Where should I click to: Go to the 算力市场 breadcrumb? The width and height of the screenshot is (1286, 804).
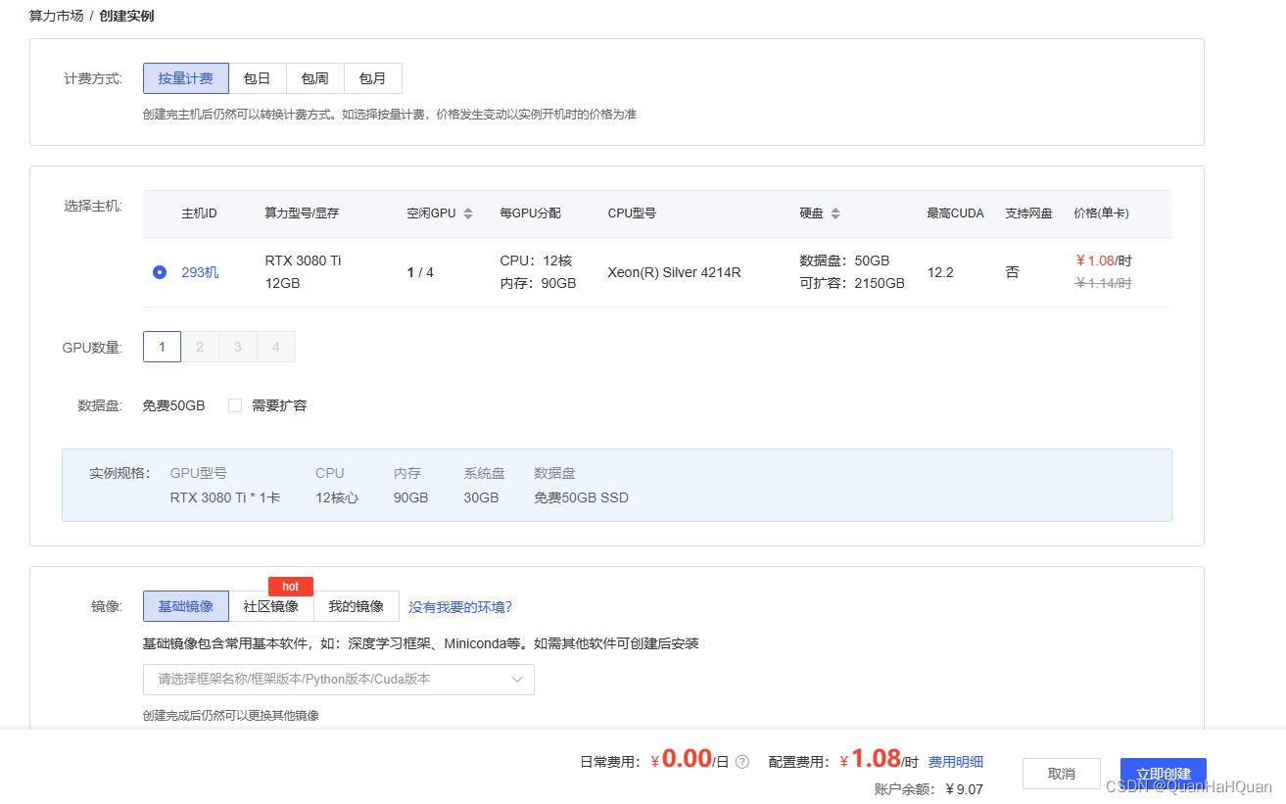pos(56,16)
